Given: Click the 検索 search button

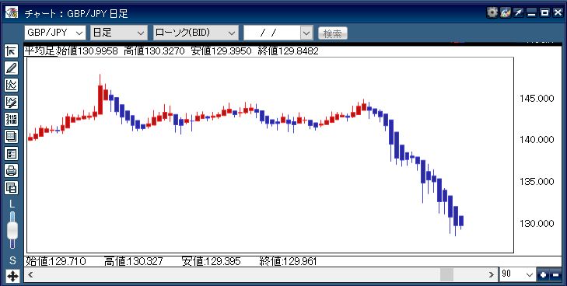Looking at the screenshot, I should click(333, 33).
